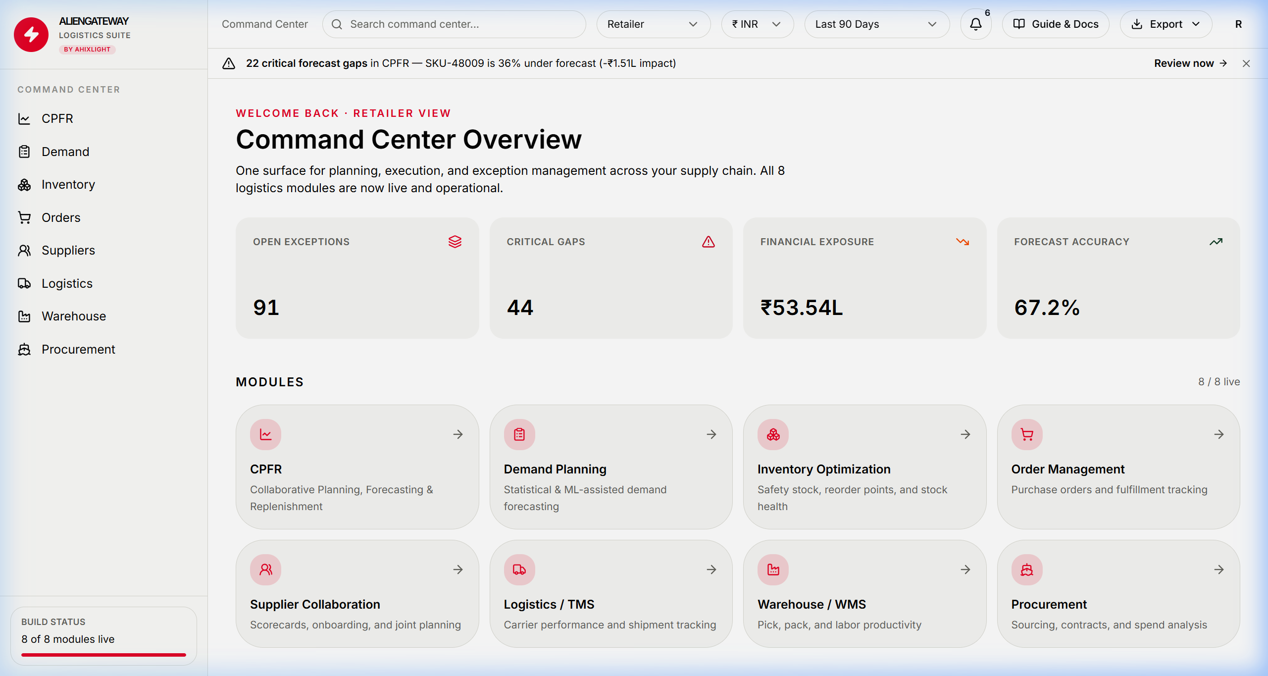Image resolution: width=1268 pixels, height=676 pixels.
Task: Click the uptrend icon on Forecast Accuracy
Action: click(x=1216, y=242)
